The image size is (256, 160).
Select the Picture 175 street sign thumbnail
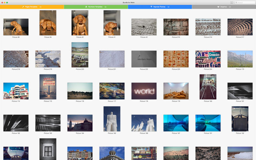point(48,87)
